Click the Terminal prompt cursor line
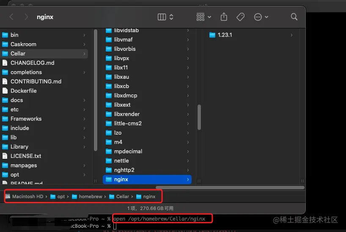Screen dimensions: 346x232 point(115,226)
